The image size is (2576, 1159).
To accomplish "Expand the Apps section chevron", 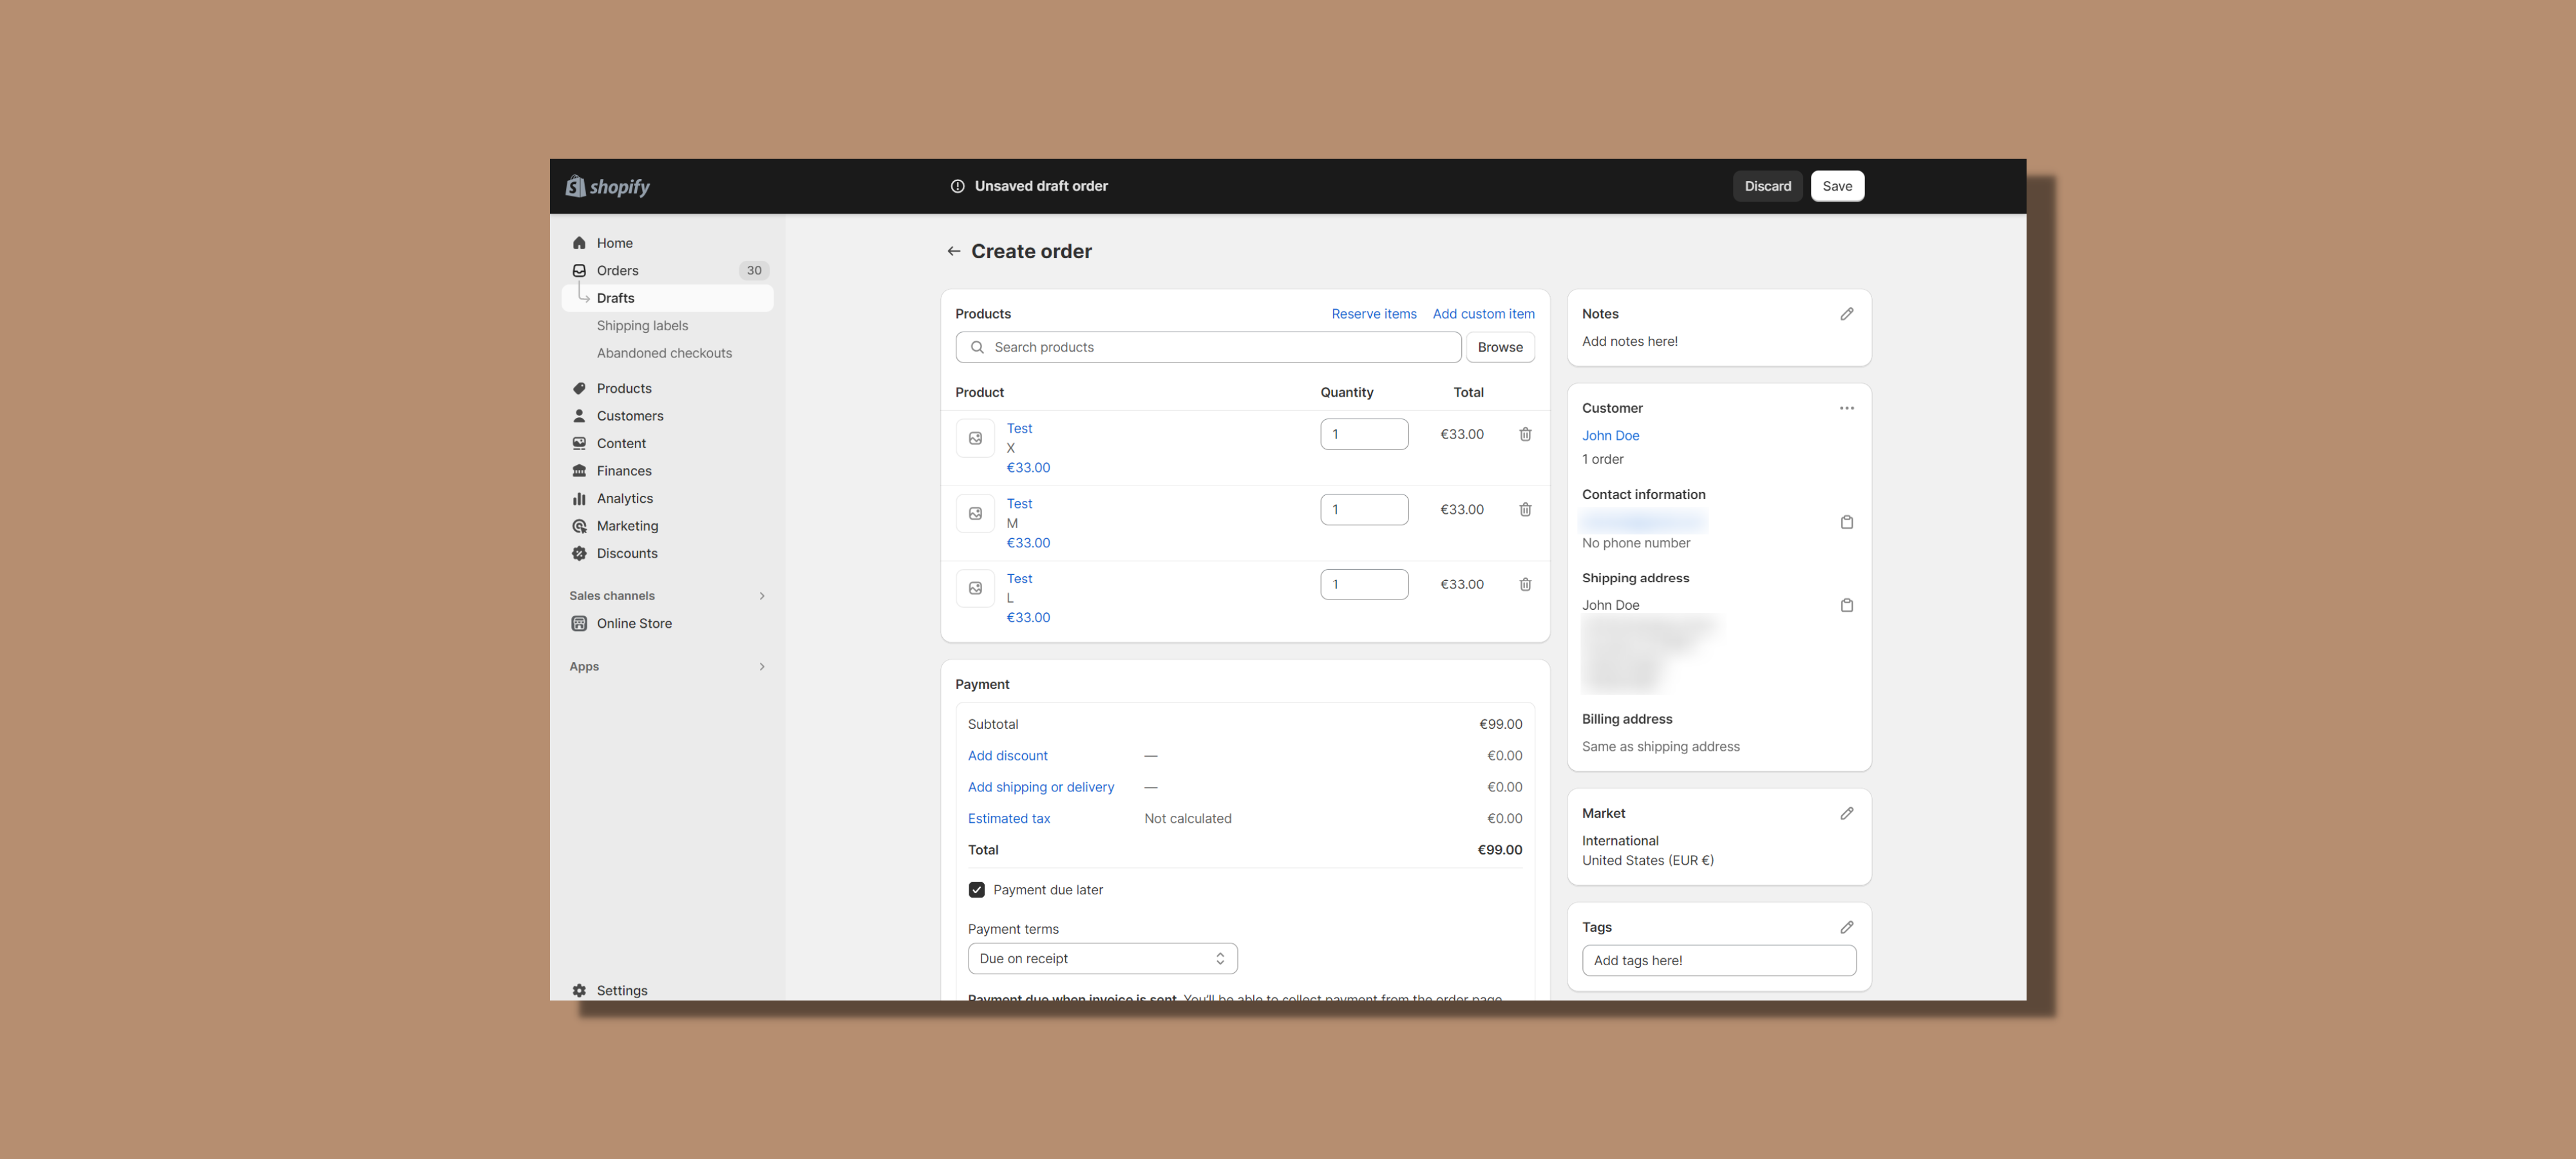I will [x=761, y=667].
